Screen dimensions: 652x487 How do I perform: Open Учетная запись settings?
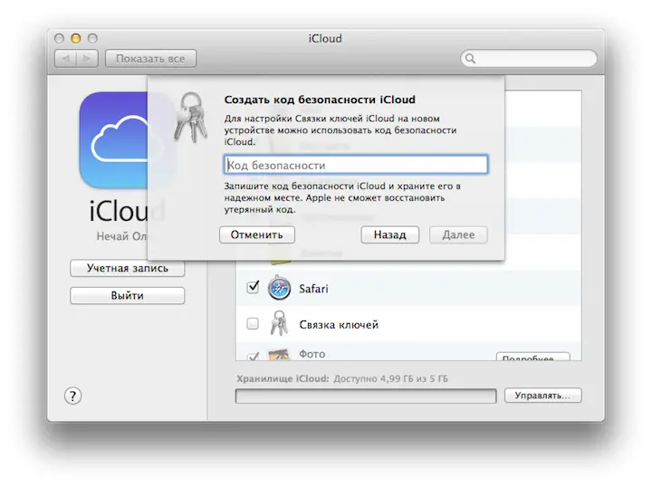pos(128,268)
